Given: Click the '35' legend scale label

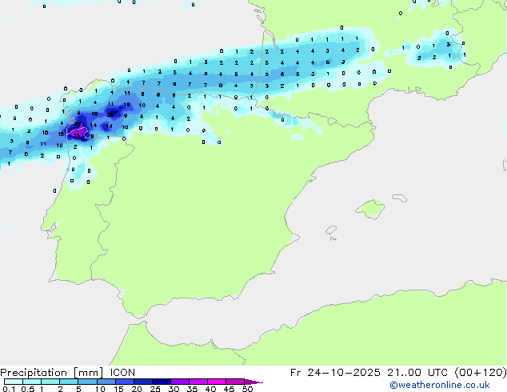Looking at the screenshot, I should pos(192,389).
